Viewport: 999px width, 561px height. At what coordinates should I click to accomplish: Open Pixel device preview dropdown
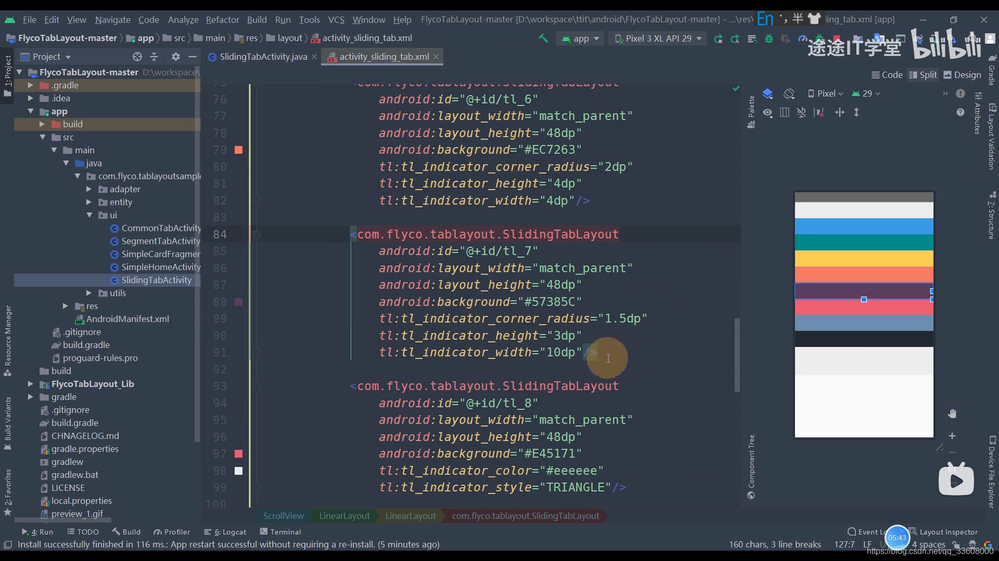pyautogui.click(x=825, y=94)
